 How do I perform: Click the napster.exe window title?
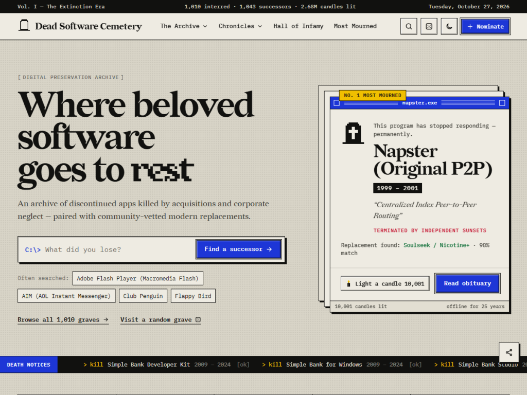coord(419,103)
